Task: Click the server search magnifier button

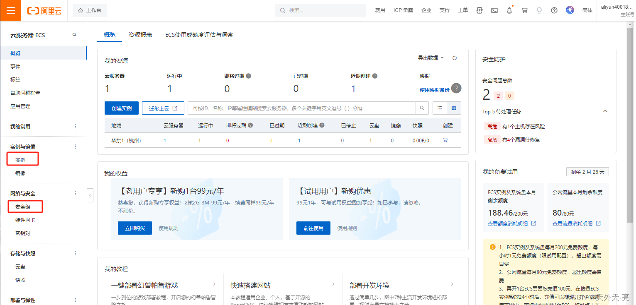Action: click(x=422, y=108)
